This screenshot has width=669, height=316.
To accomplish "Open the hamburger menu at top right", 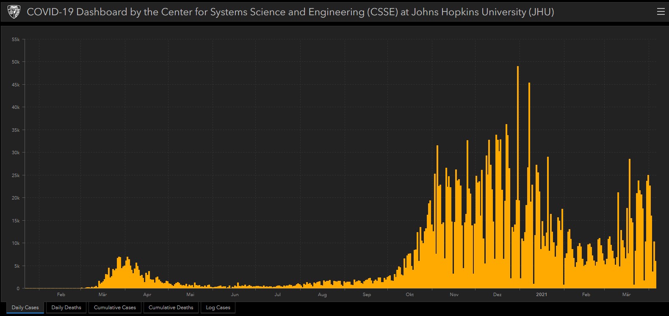I will 661,12.
